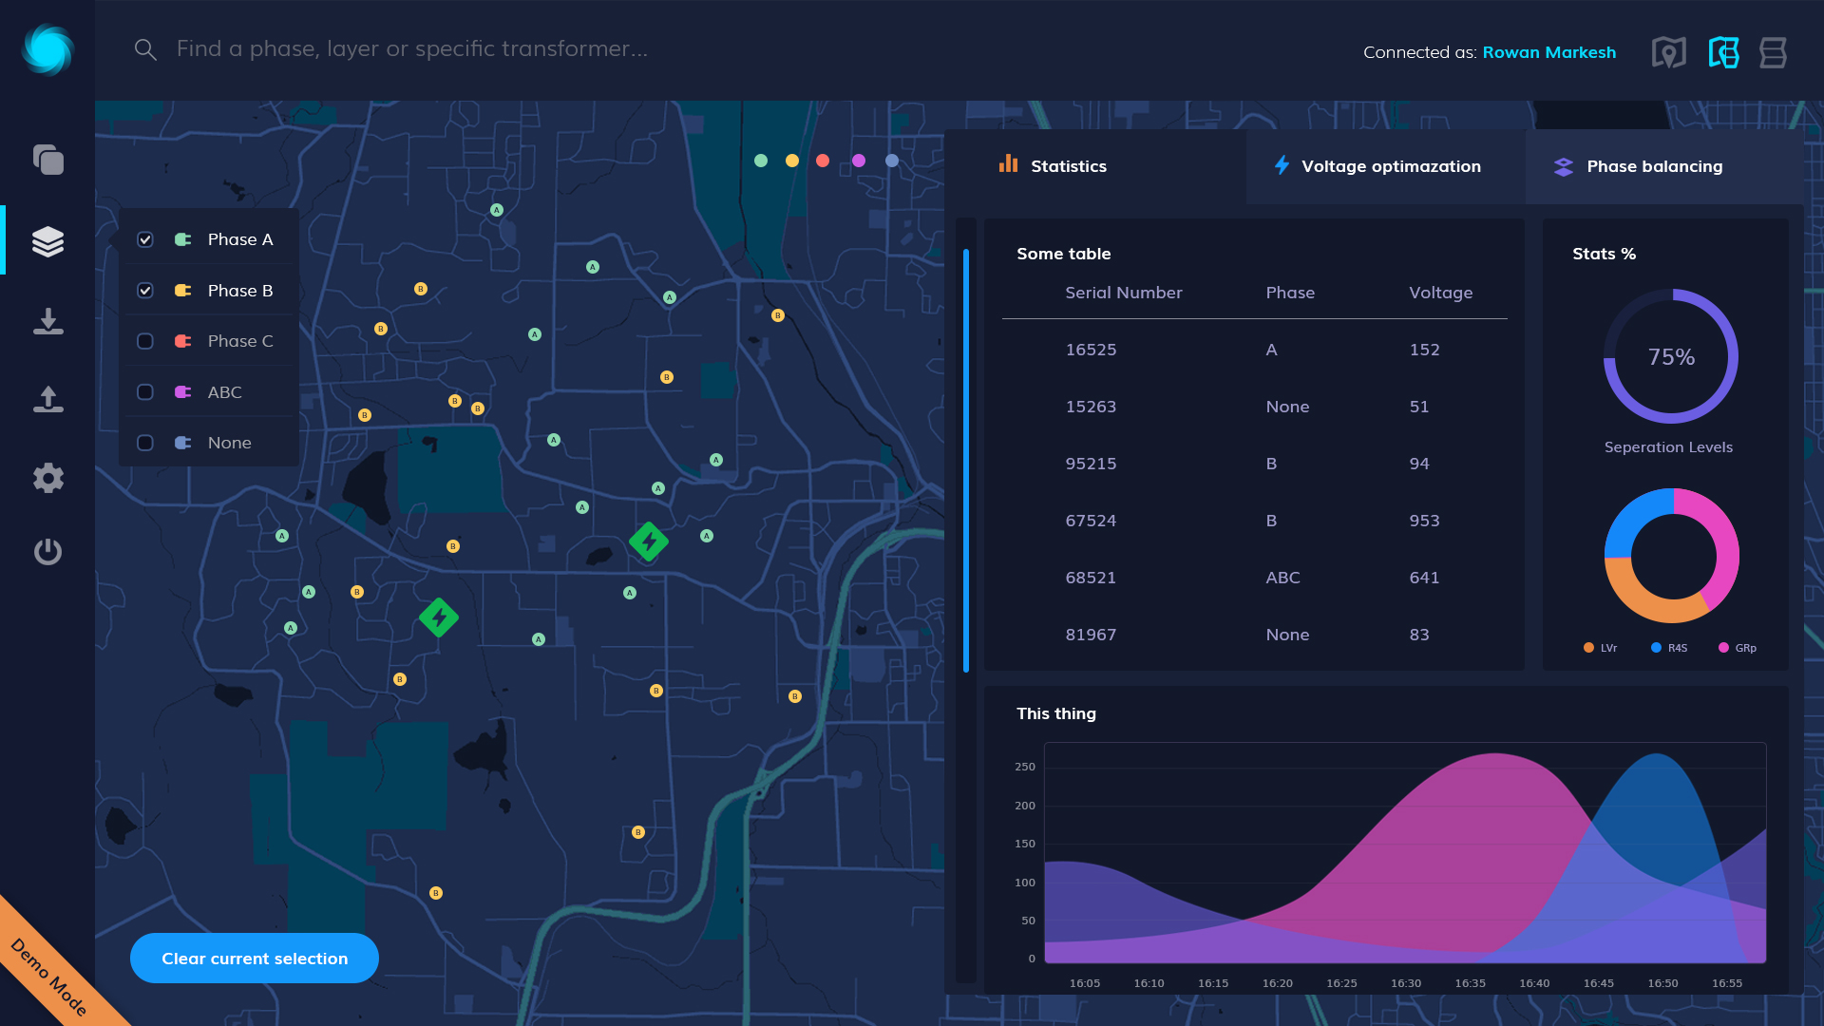The image size is (1824, 1026).
Task: Enable the Phase C checkbox
Action: 145,341
